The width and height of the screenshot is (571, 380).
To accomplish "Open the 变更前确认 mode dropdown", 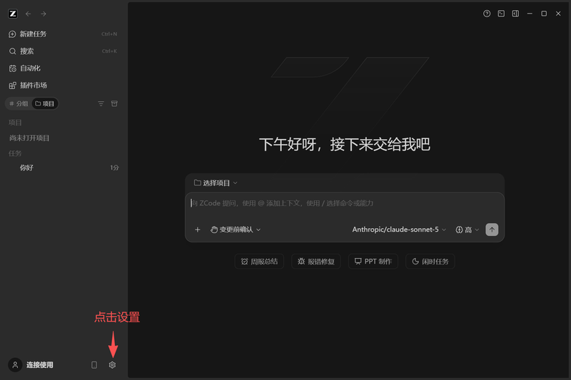I will click(x=236, y=230).
